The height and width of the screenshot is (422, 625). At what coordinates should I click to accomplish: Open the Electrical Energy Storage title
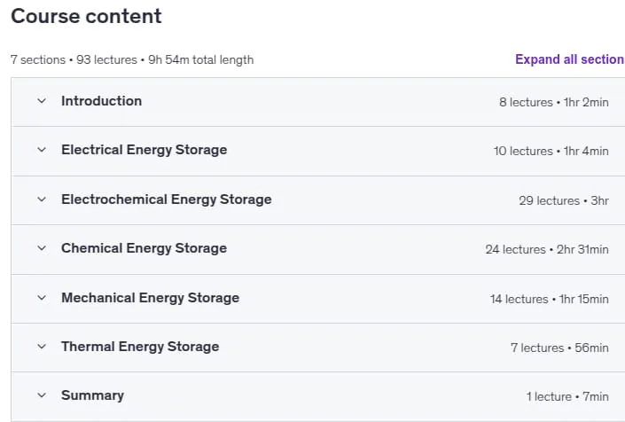coord(145,150)
